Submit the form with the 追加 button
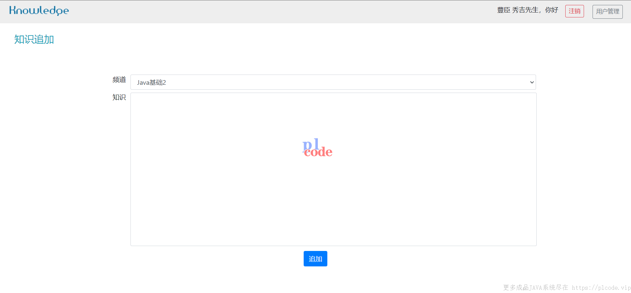 click(x=315, y=259)
